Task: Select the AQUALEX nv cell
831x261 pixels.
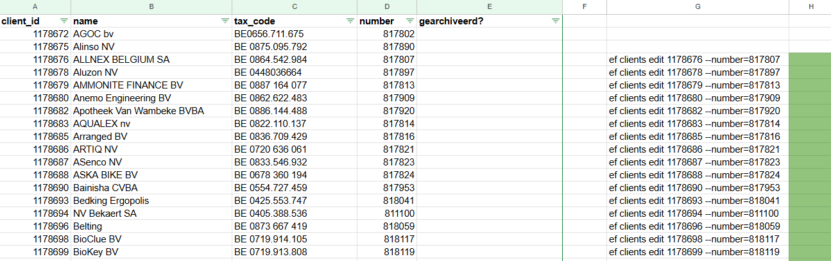Action: pyautogui.click(x=151, y=124)
